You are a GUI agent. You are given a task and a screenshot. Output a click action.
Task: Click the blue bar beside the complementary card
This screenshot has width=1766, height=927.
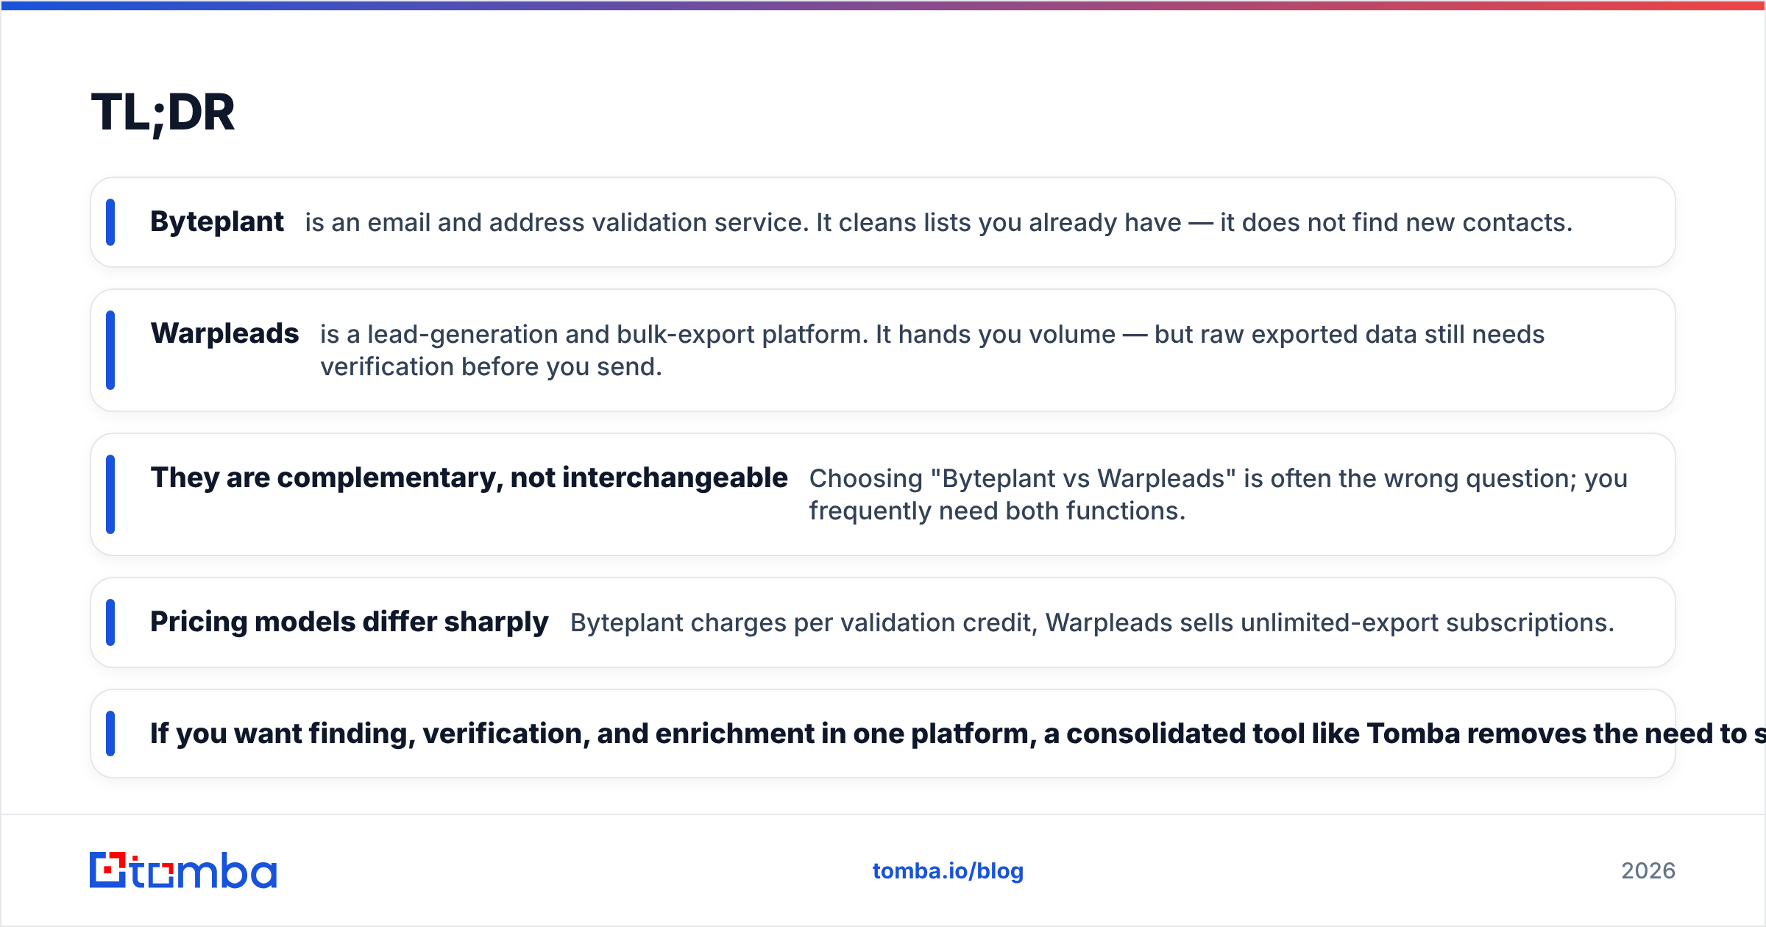point(110,494)
